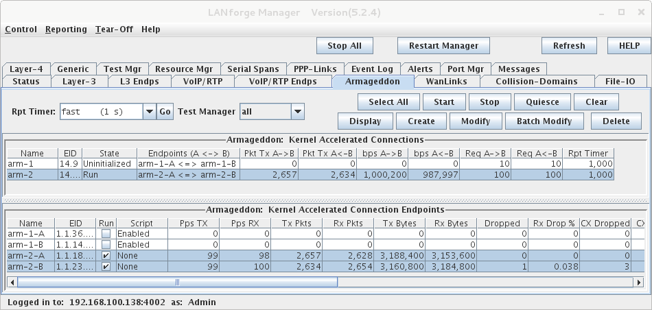Click the Modify button
652x310 pixels.
point(476,121)
